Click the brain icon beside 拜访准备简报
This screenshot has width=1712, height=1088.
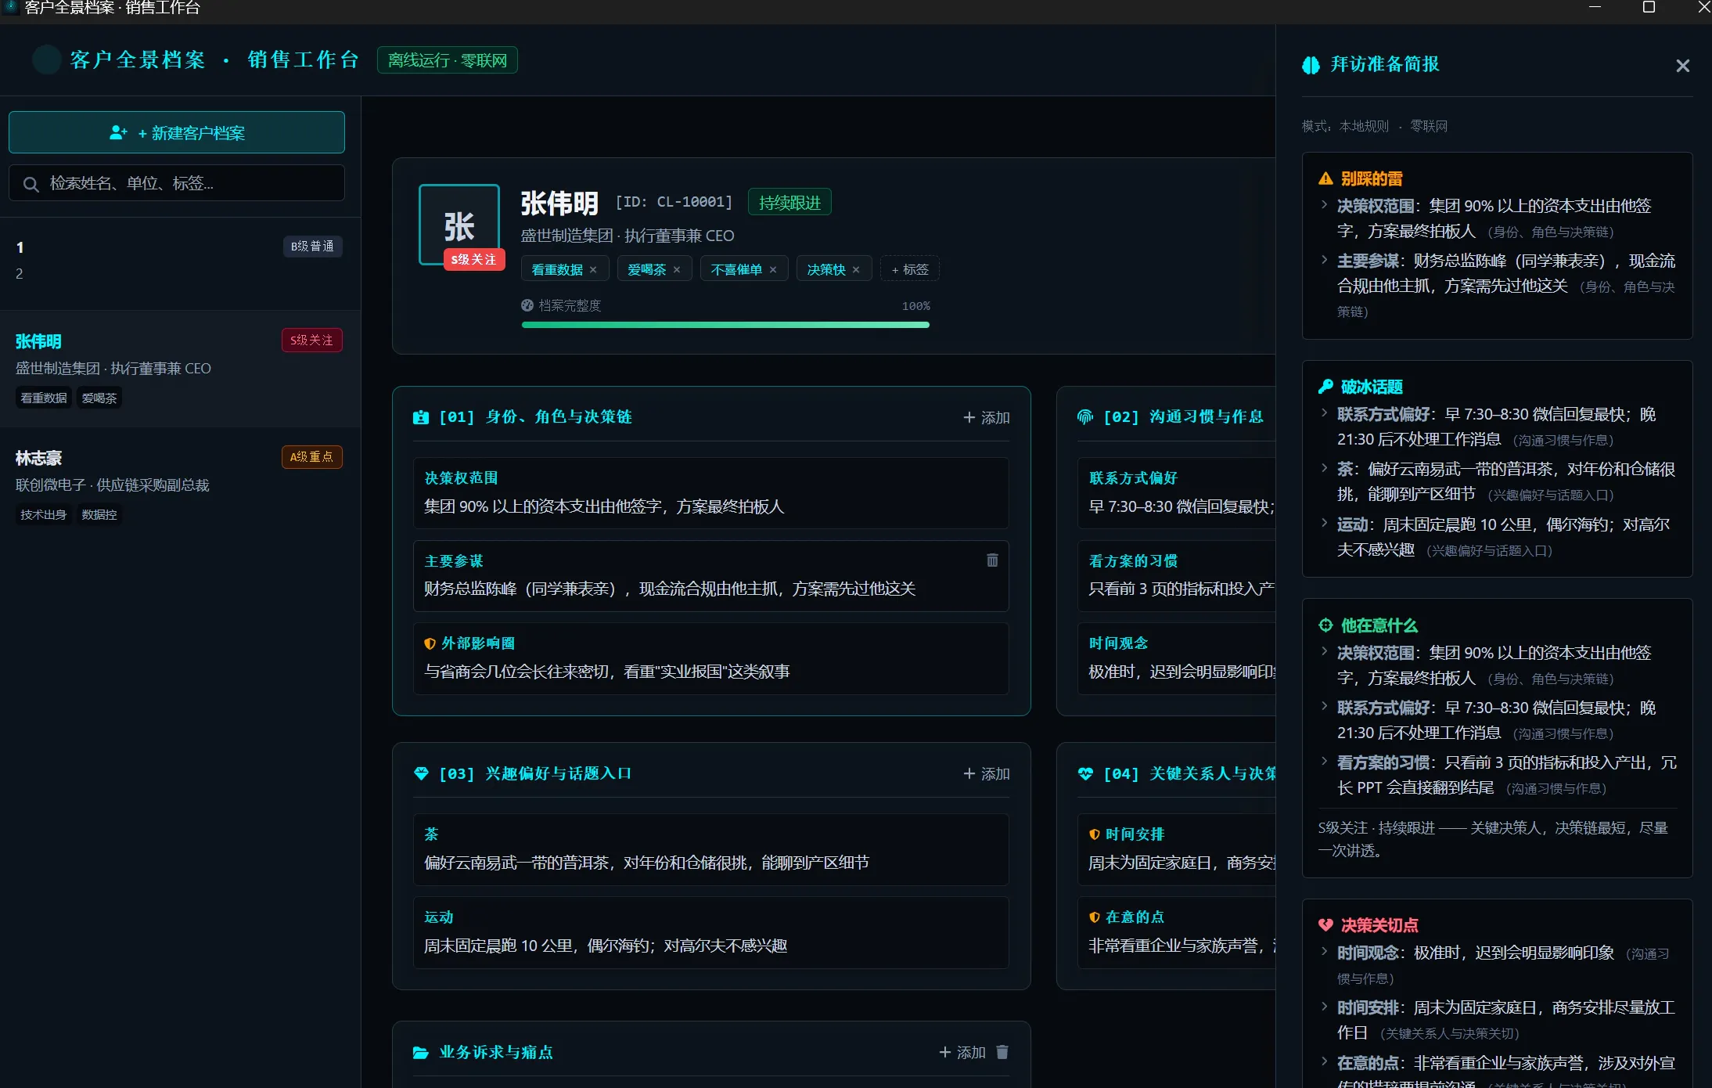[1311, 65]
